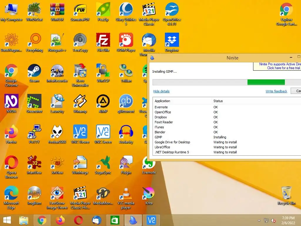
Task: Click the Trillian desktop icon
Action: click(x=126, y=73)
